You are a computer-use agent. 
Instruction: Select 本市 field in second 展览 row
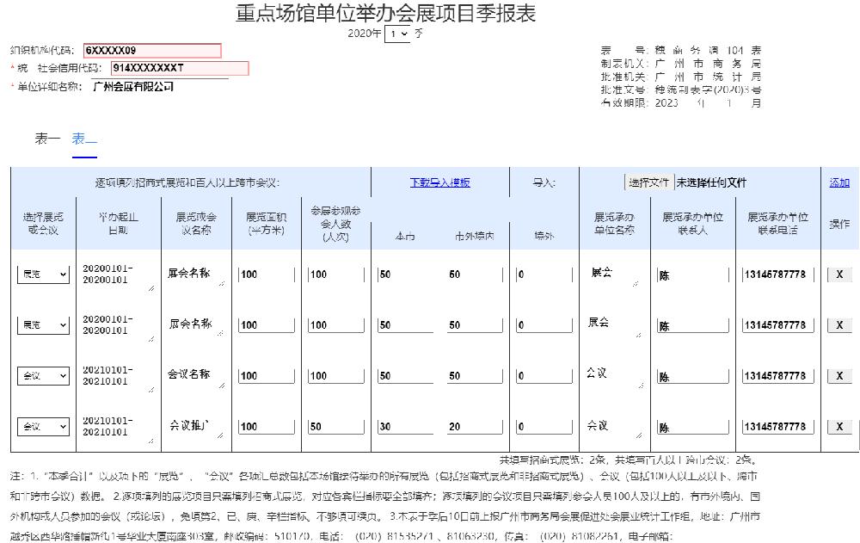pos(405,325)
